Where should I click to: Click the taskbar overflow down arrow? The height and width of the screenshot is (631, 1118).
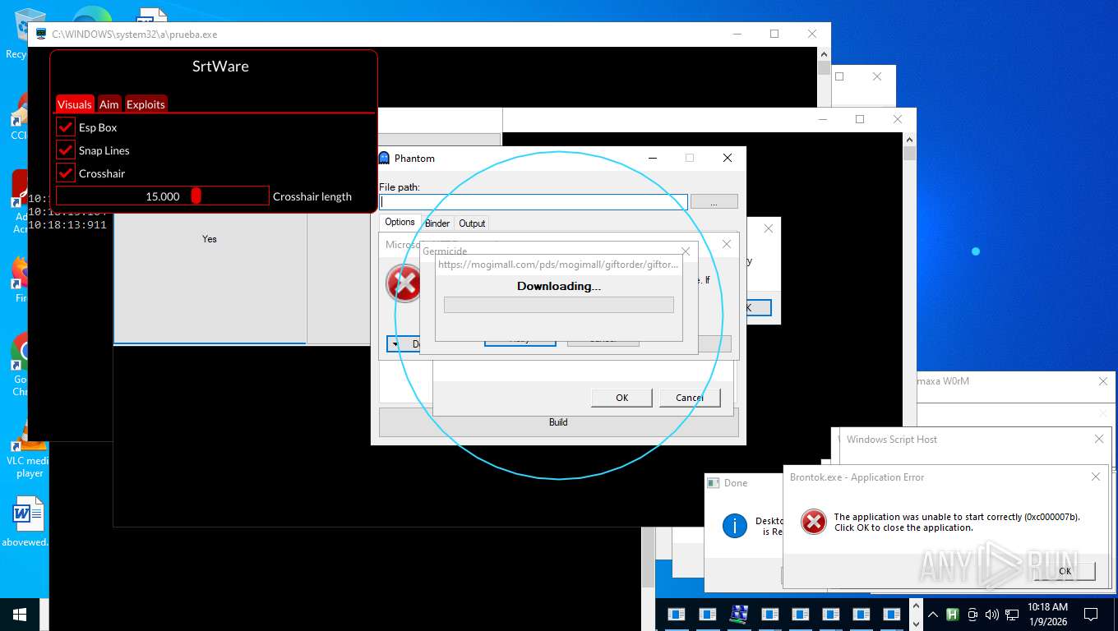click(916, 623)
